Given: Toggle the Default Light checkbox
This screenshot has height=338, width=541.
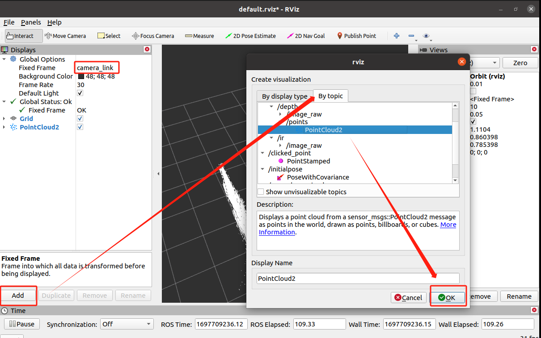Looking at the screenshot, I should (80, 93).
